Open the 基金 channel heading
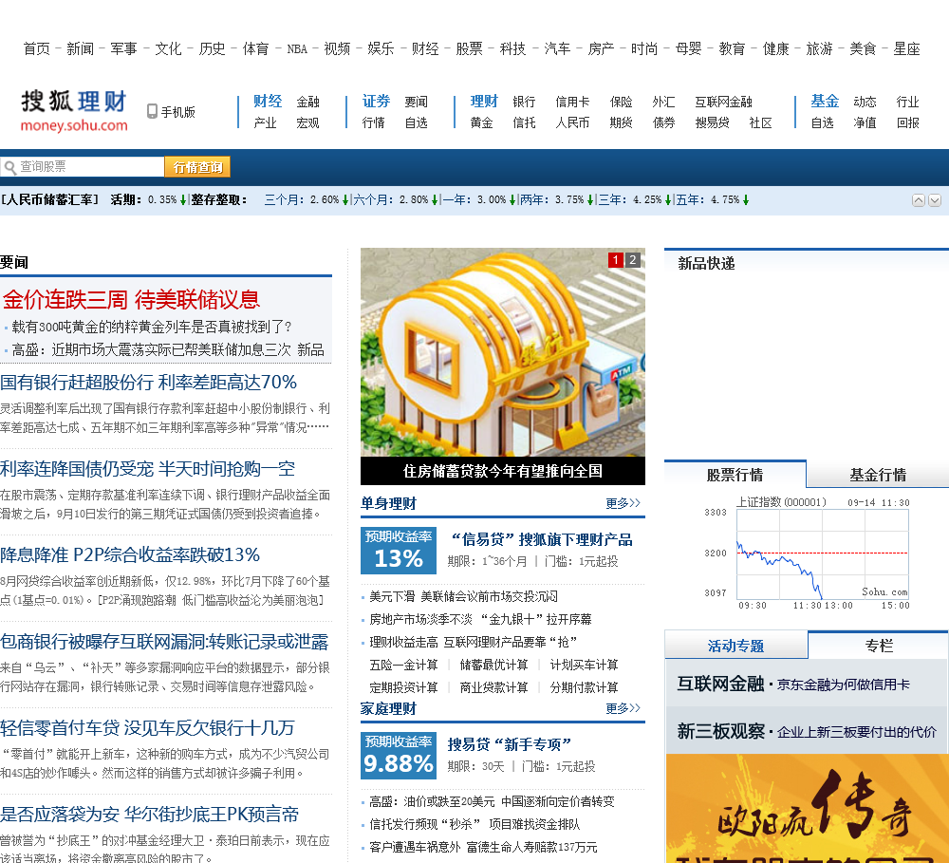The width and height of the screenshot is (949, 863). [825, 102]
